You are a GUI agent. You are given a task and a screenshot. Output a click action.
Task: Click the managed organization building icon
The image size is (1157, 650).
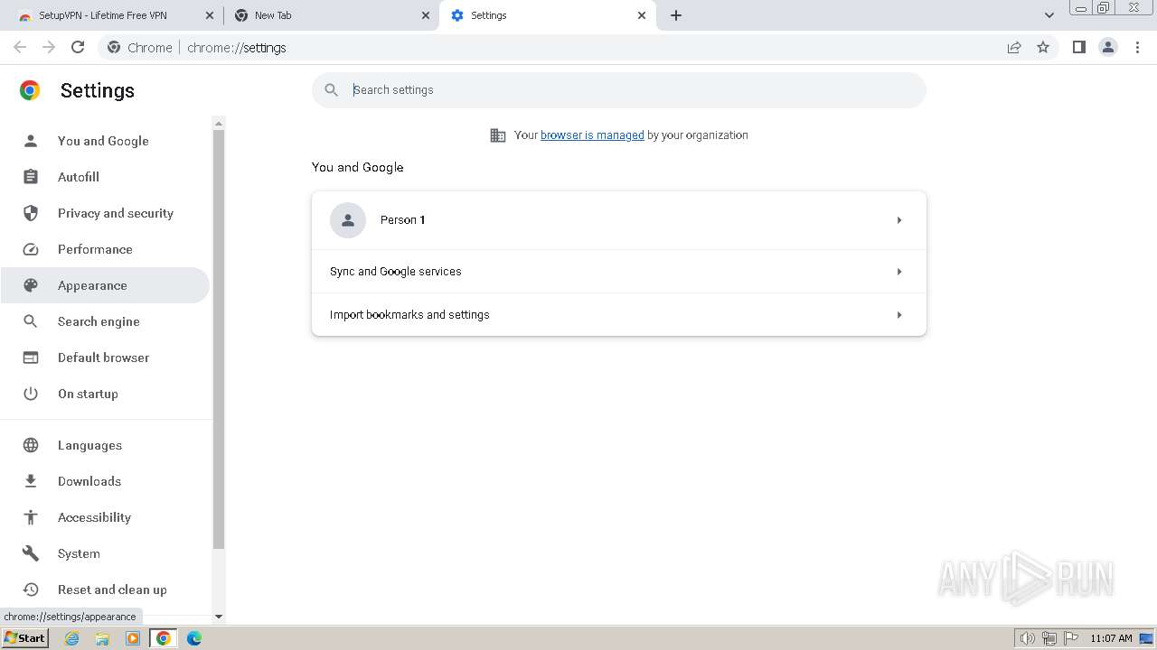(x=498, y=135)
